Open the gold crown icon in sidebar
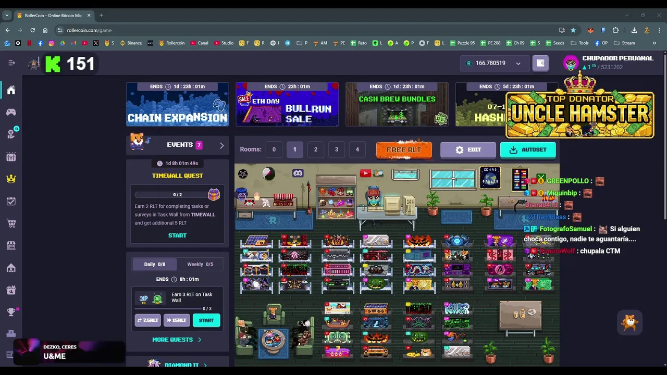Viewport: 667px width, 375px height. (x=11, y=179)
